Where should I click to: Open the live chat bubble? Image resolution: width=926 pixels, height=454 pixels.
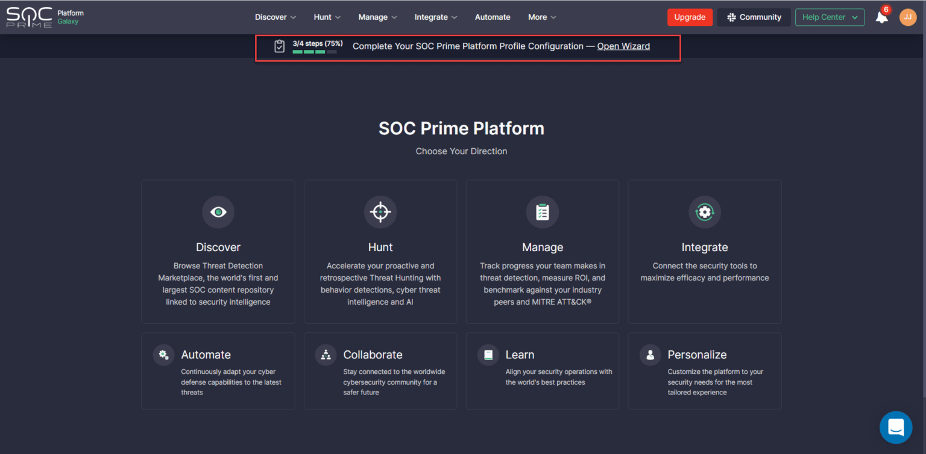pos(896,428)
